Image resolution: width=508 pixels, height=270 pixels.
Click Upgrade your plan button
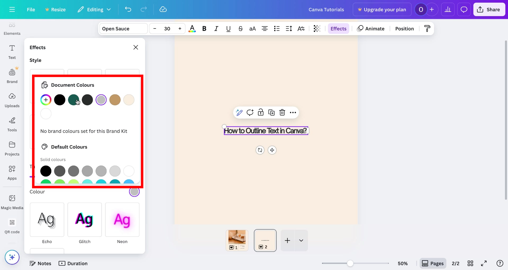(382, 10)
